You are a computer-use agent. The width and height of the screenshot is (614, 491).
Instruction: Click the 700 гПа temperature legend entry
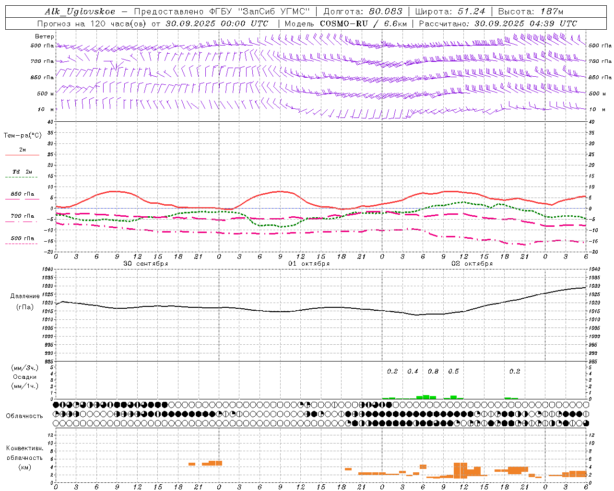tap(23, 216)
